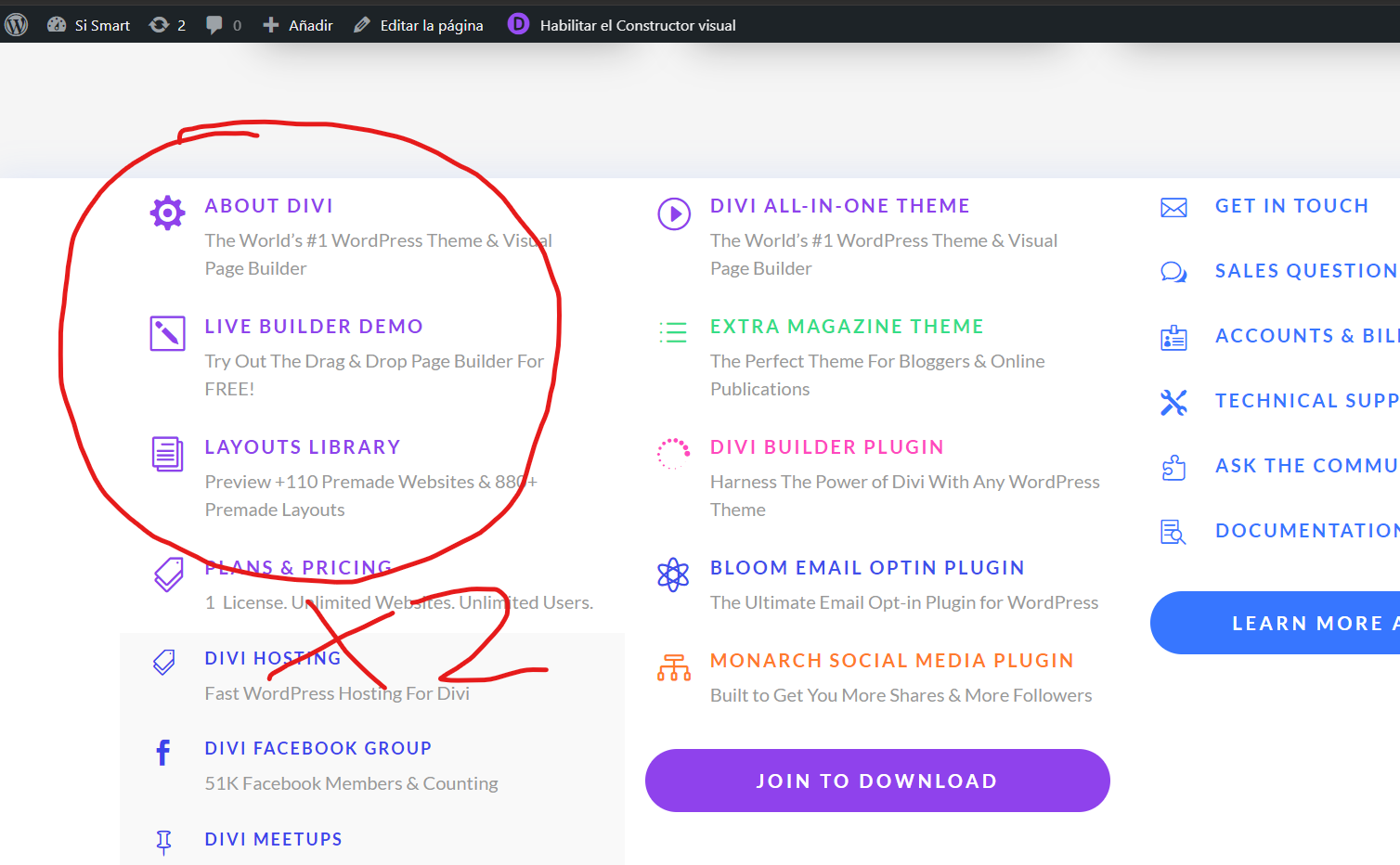Open the Layouts Library link
Screen dimensions: 1400x865
point(303,447)
